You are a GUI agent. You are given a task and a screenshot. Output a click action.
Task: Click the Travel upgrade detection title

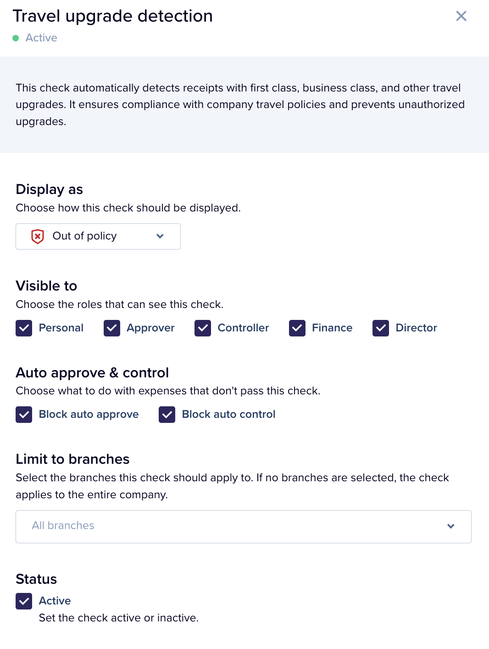pyautogui.click(x=112, y=16)
